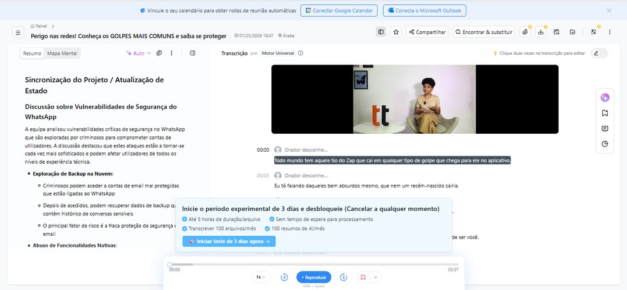
Task: Click bullet 'Criminosos podem aceder a contas'
Action: [111, 189]
